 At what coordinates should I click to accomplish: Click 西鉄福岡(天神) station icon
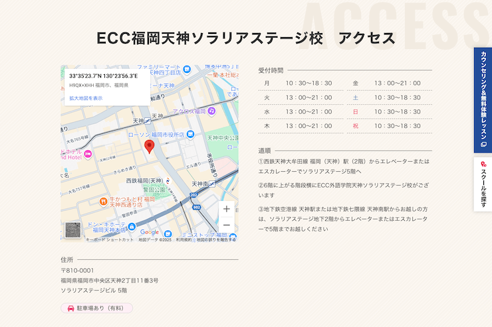click(x=168, y=180)
